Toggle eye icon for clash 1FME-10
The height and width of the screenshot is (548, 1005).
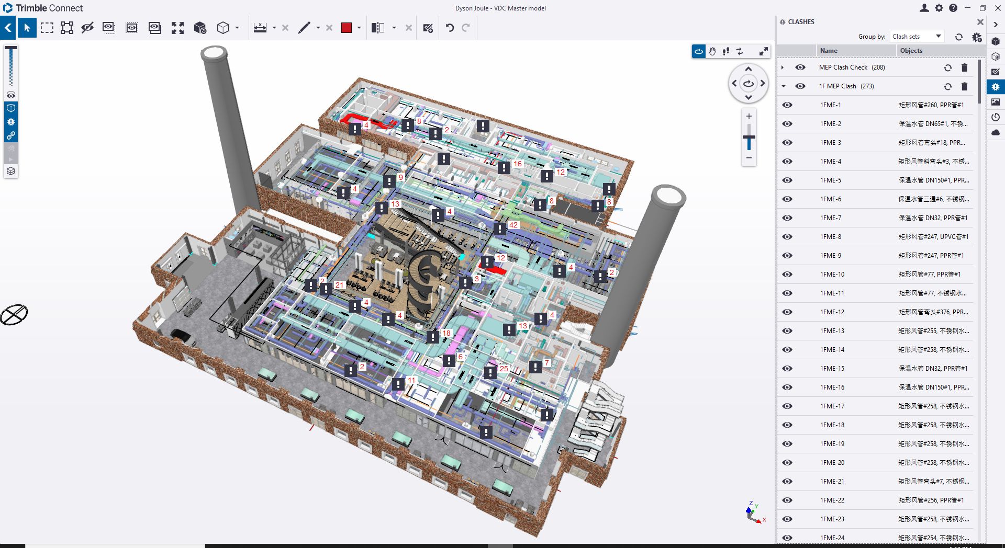(787, 275)
